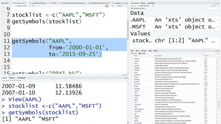The height and width of the screenshot is (124, 221).
Task: Remove the reprex package via its icon
Action: click(x=217, y=63)
